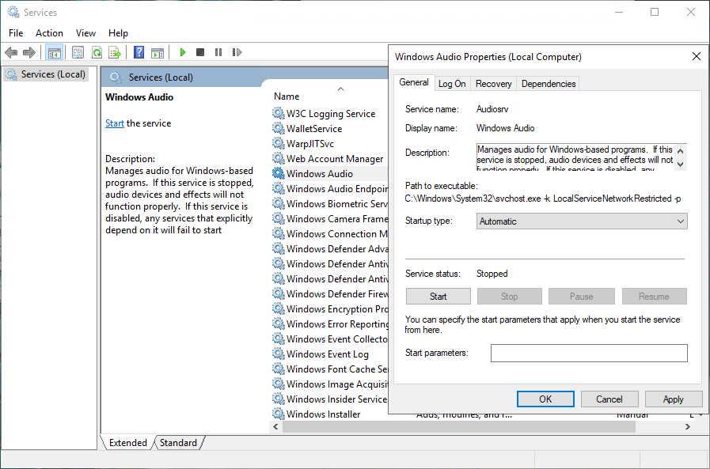Click the green Start Service play icon

(x=183, y=52)
